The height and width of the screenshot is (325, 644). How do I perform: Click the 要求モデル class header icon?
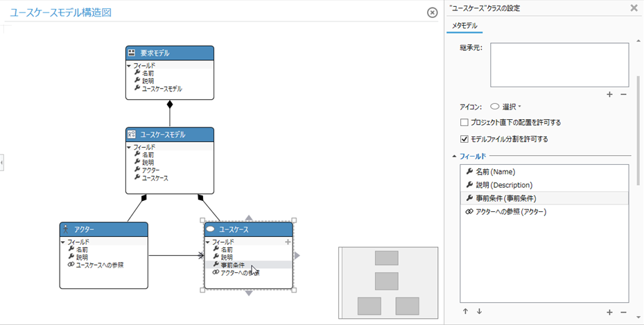131,53
